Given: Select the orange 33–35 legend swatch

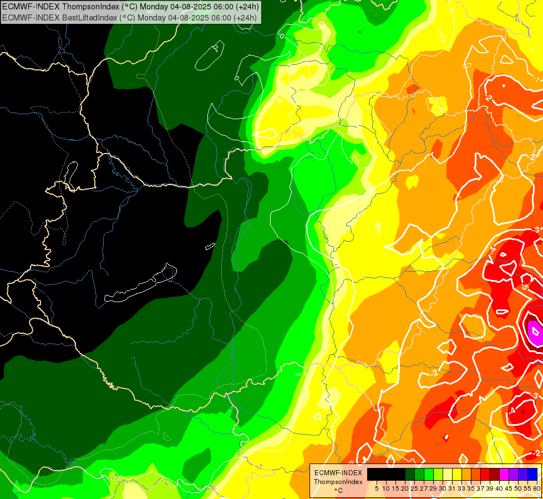Looking at the screenshot, I should click(466, 474).
